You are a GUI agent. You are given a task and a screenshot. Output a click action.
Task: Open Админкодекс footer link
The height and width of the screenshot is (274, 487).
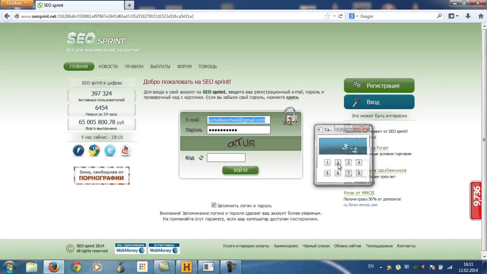286,246
